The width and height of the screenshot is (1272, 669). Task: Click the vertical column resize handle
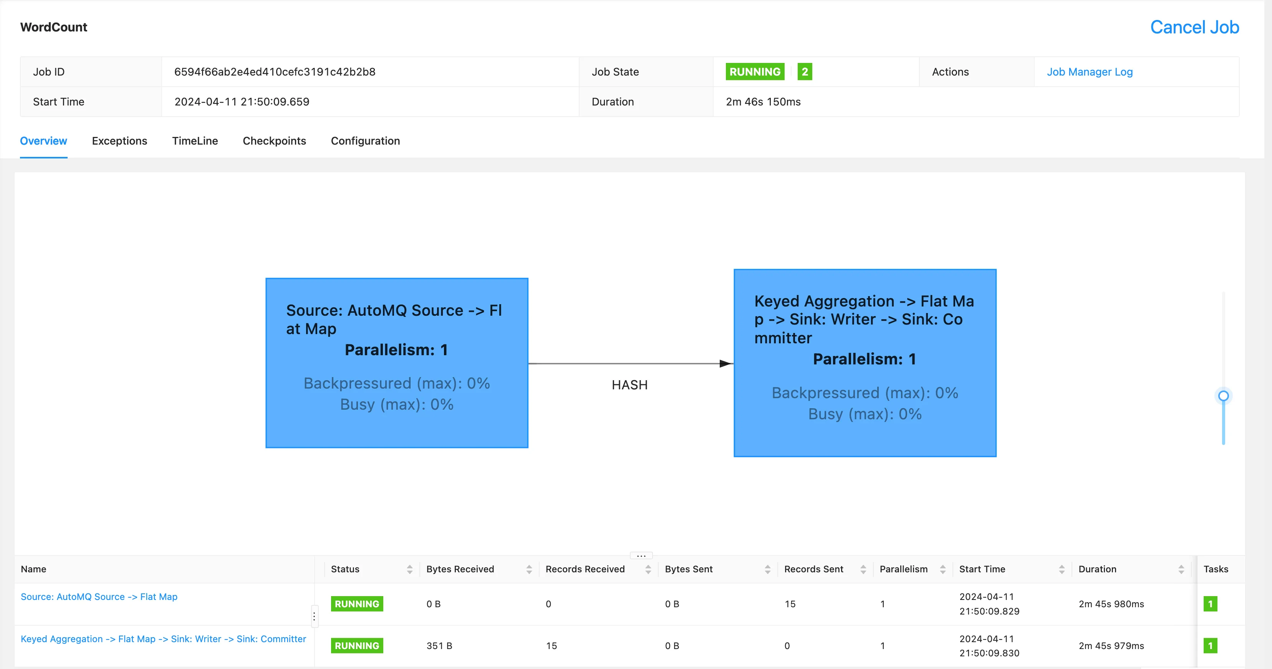pos(314,616)
